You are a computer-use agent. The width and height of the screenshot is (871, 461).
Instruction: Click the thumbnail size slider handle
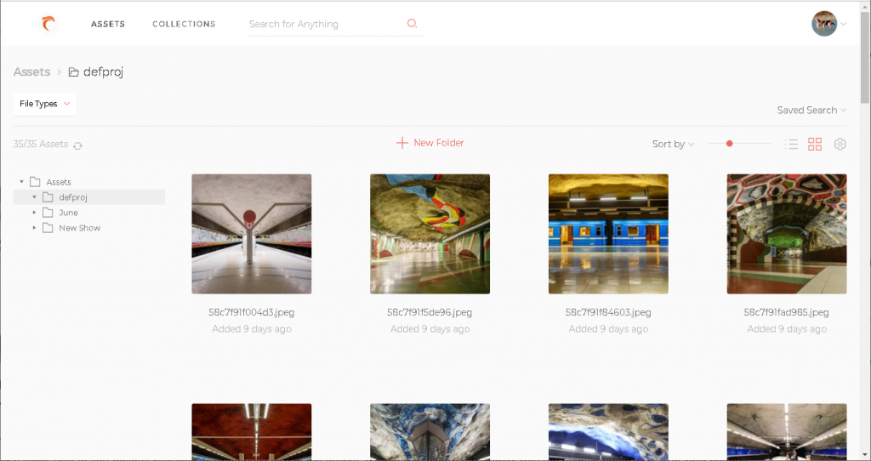tap(729, 144)
